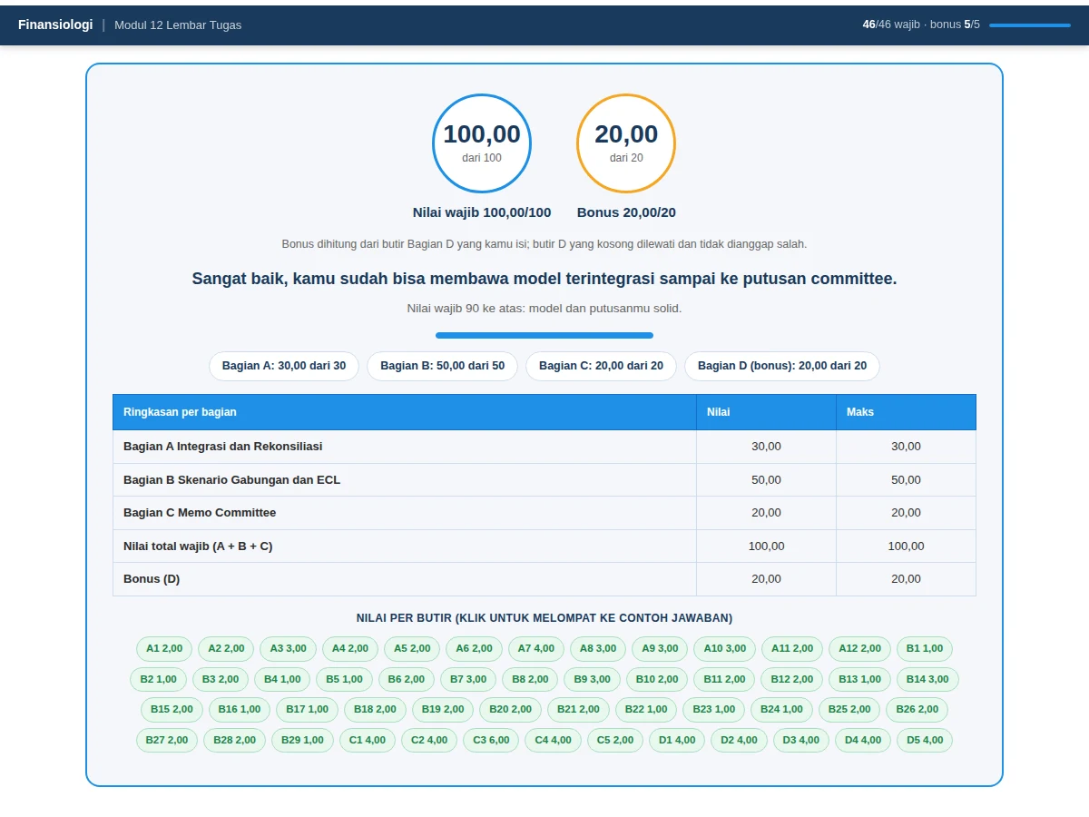Select the Bagian C Memo Committee row

[544, 513]
